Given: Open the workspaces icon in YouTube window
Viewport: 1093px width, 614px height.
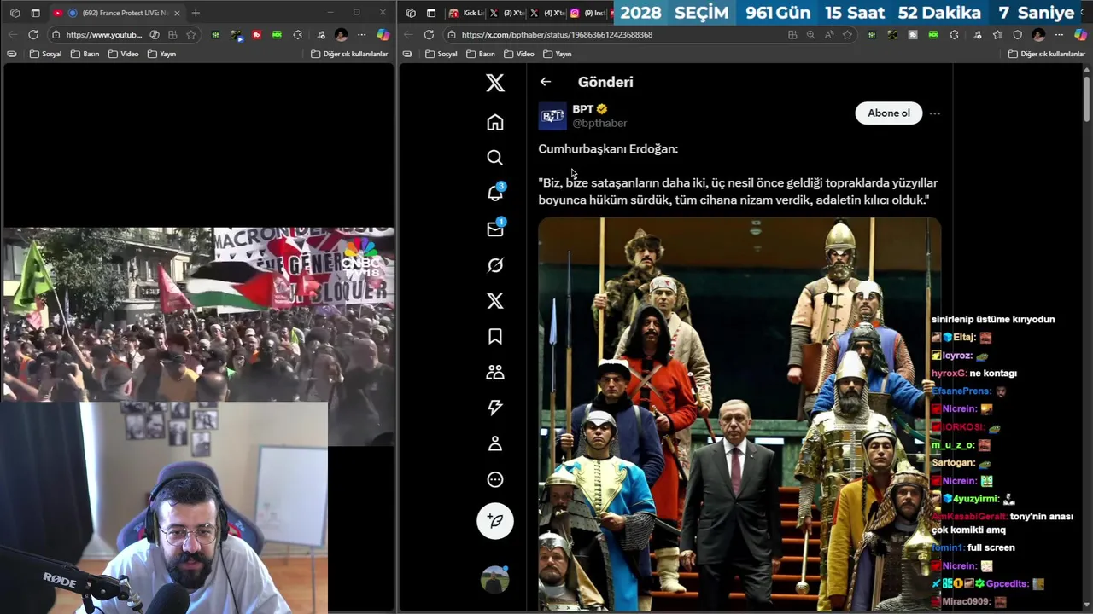Looking at the screenshot, I should [x=15, y=13].
